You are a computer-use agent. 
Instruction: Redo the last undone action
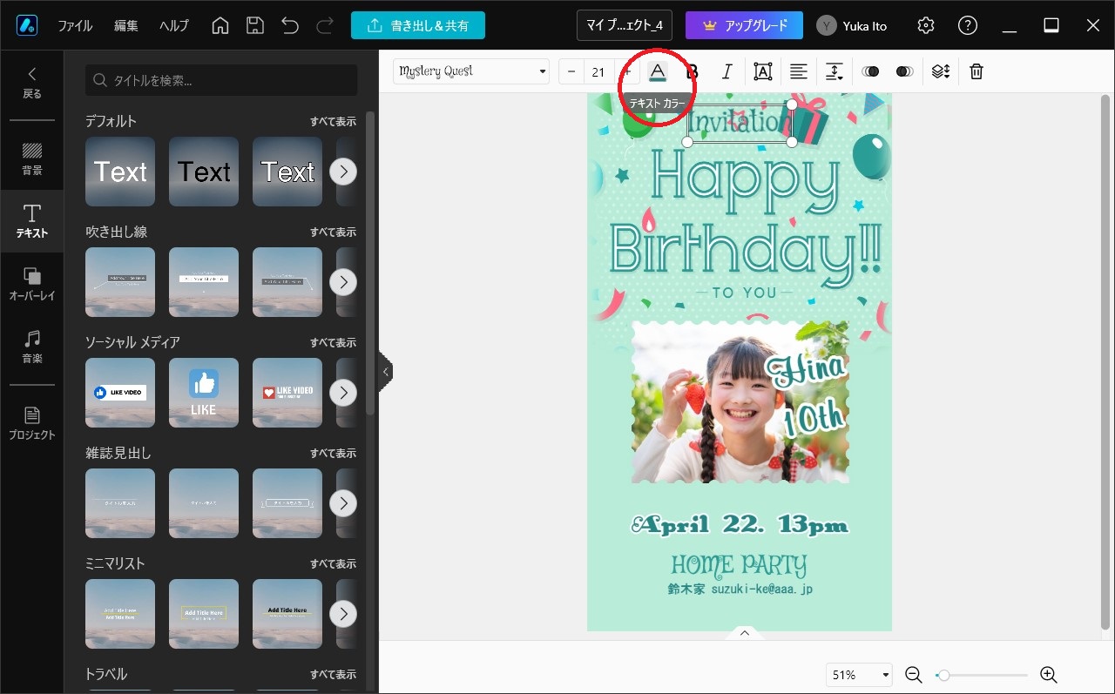(x=325, y=26)
